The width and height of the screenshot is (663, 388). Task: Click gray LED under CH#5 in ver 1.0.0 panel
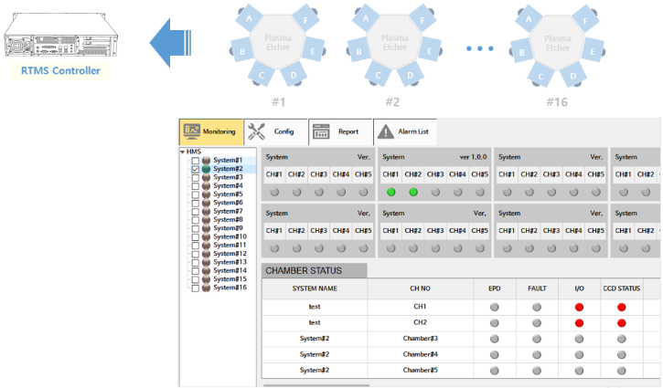[x=480, y=192]
